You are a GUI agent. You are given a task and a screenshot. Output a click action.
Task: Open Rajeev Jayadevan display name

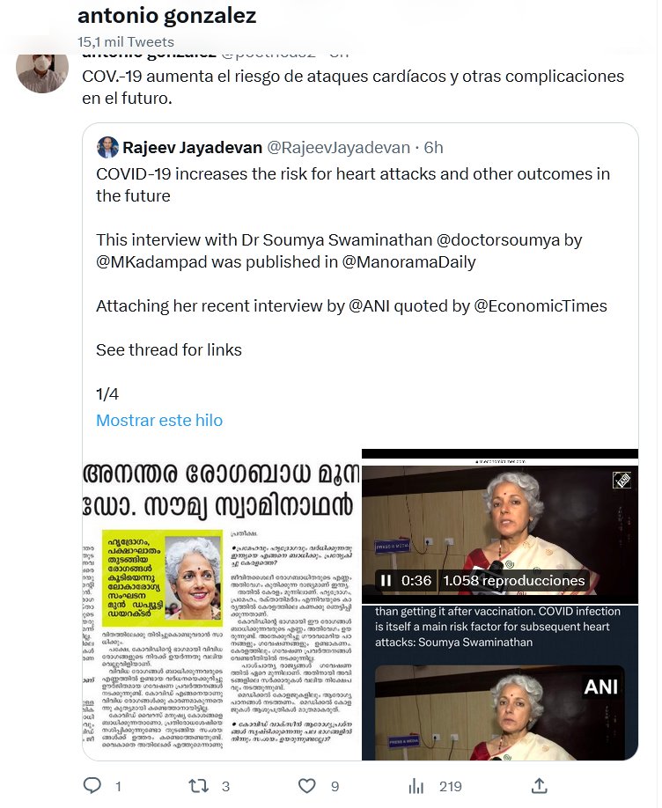[192, 148]
